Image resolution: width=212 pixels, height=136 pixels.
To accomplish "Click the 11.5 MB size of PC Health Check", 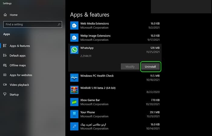I will click(155, 76).
